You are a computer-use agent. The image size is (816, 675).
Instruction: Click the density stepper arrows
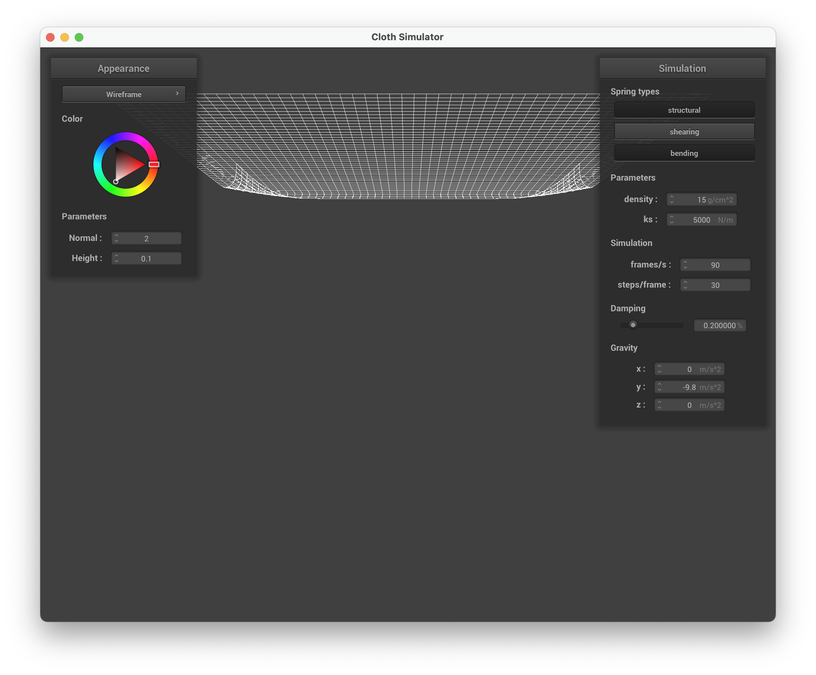[672, 200]
